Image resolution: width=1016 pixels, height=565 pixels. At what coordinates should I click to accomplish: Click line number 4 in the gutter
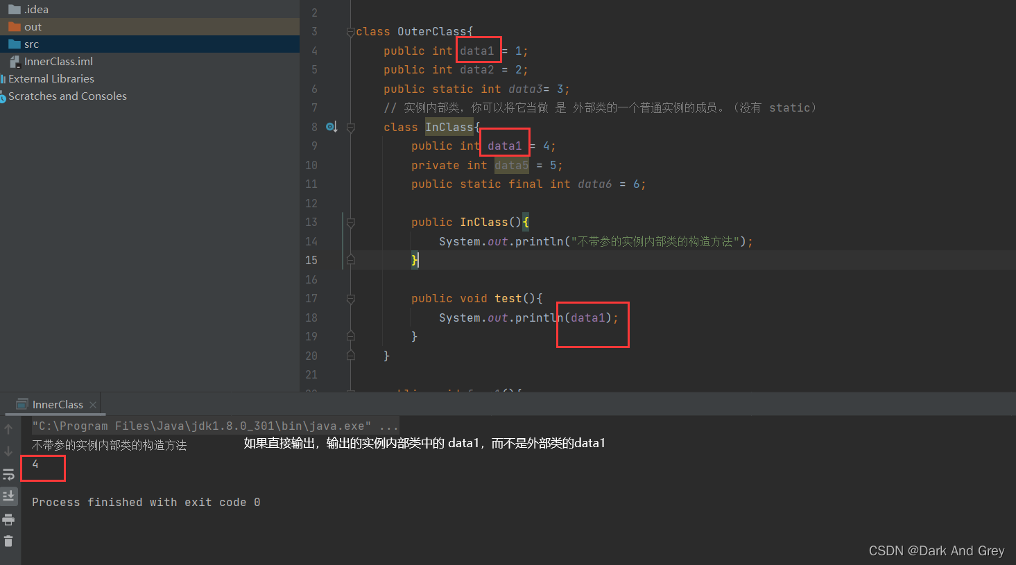tap(314, 51)
